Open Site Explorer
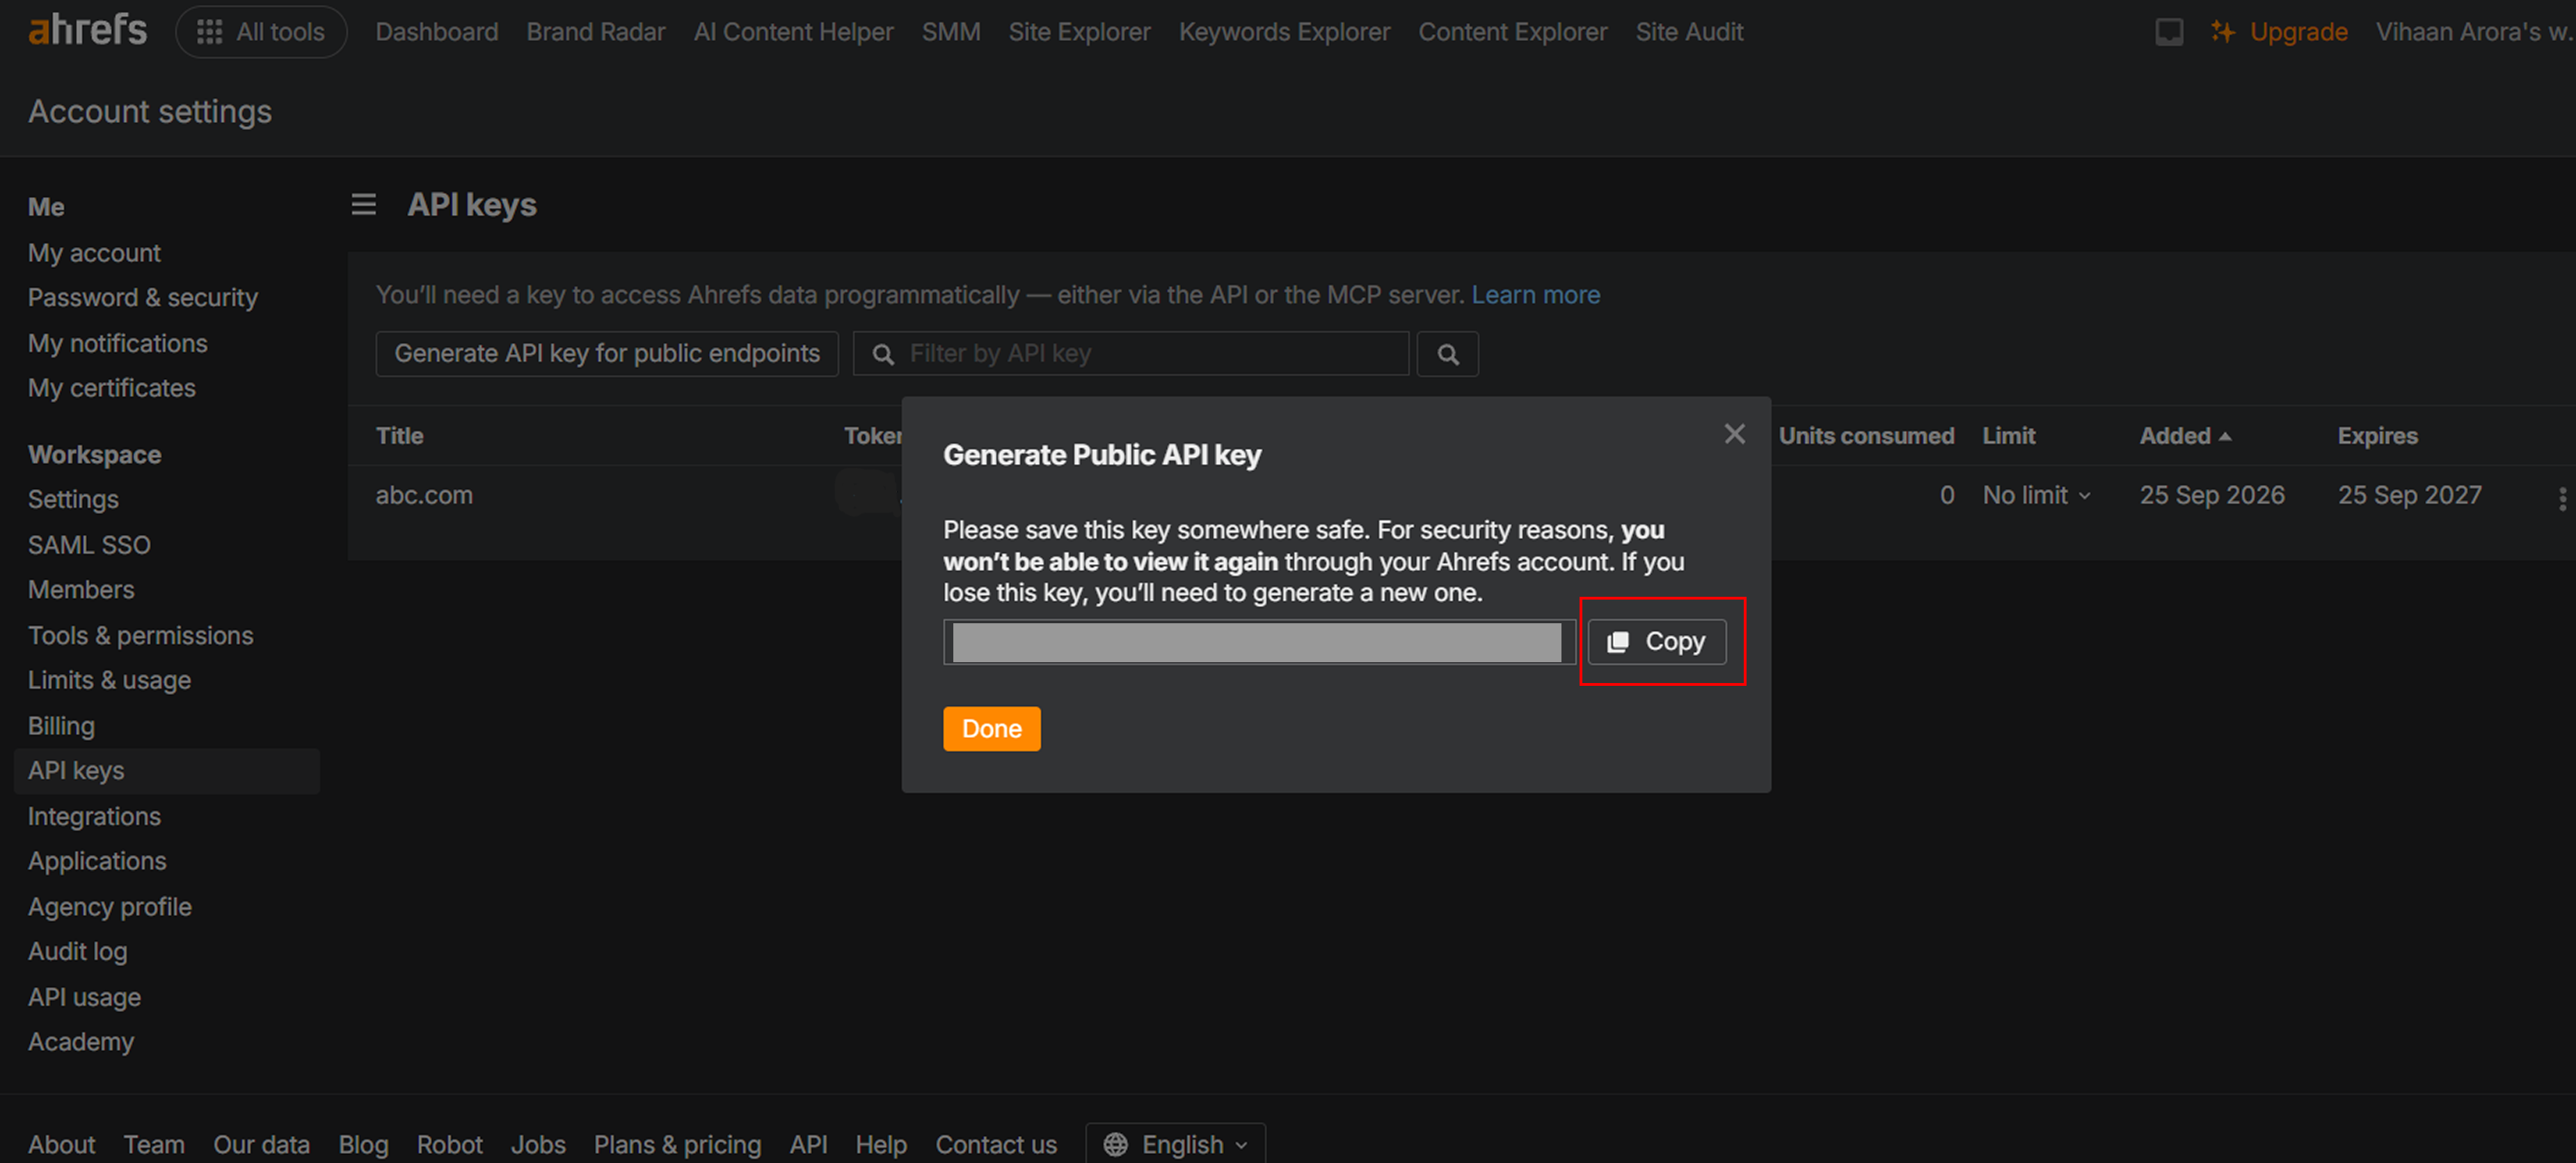The width and height of the screenshot is (2576, 1163). click(1079, 32)
